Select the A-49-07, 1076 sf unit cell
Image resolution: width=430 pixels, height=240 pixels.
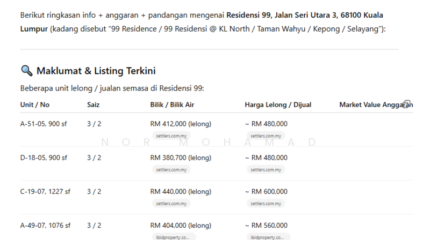tap(45, 226)
